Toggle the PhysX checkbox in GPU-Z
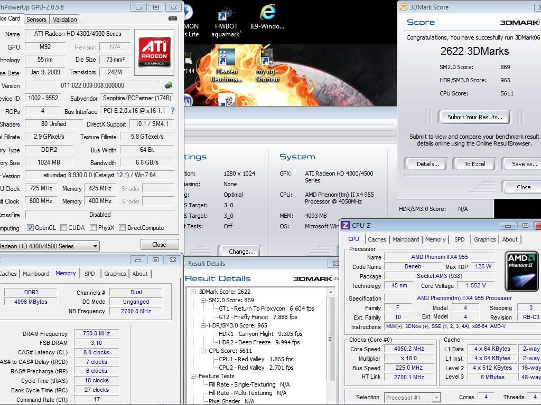The image size is (541, 405). pos(93,228)
